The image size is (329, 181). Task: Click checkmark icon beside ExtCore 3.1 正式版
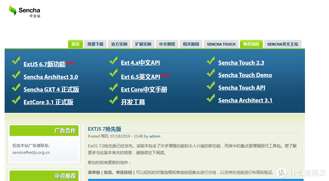coord(16,100)
